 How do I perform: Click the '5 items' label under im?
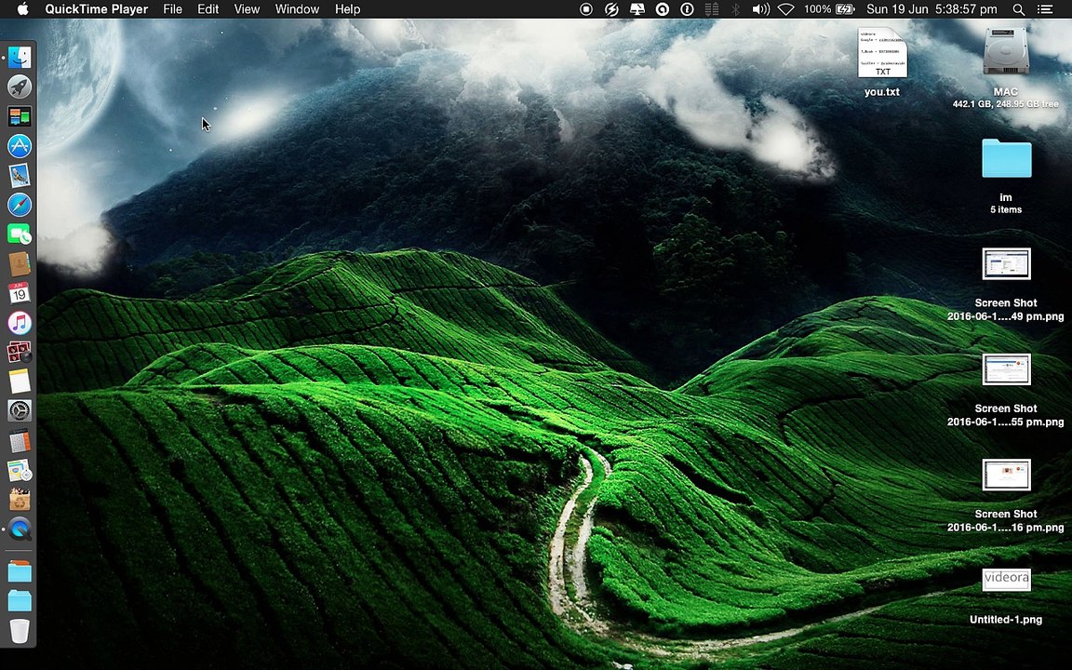point(1006,210)
